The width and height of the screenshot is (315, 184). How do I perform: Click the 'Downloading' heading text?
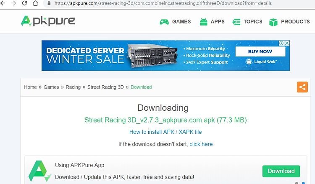point(163,108)
